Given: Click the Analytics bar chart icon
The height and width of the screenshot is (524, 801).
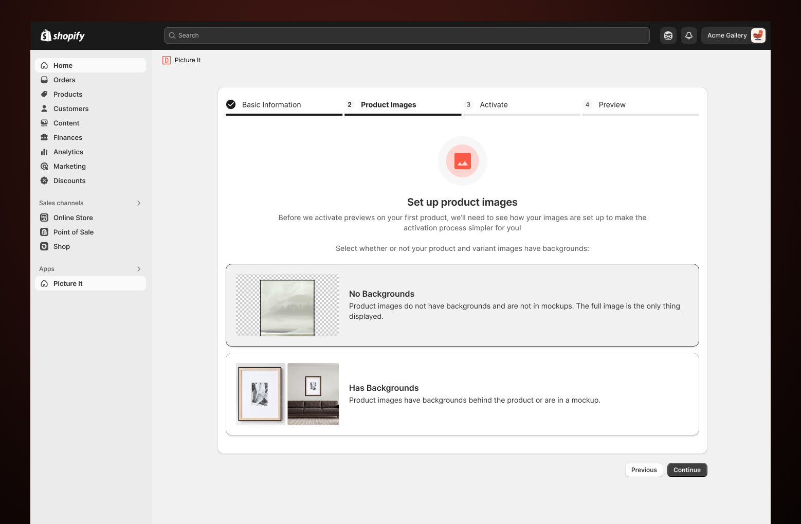Looking at the screenshot, I should [x=44, y=152].
